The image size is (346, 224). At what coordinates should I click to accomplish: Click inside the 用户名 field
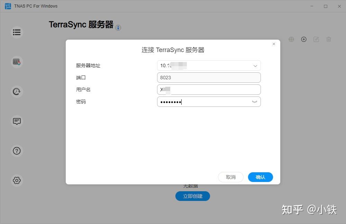point(209,89)
